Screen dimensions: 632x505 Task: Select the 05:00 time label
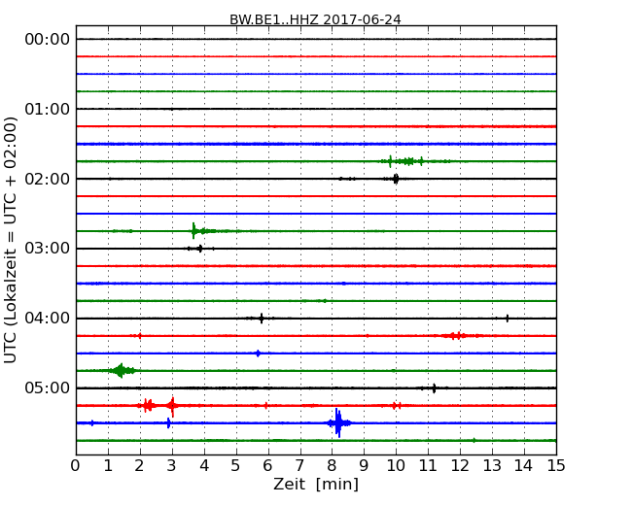[48, 387]
